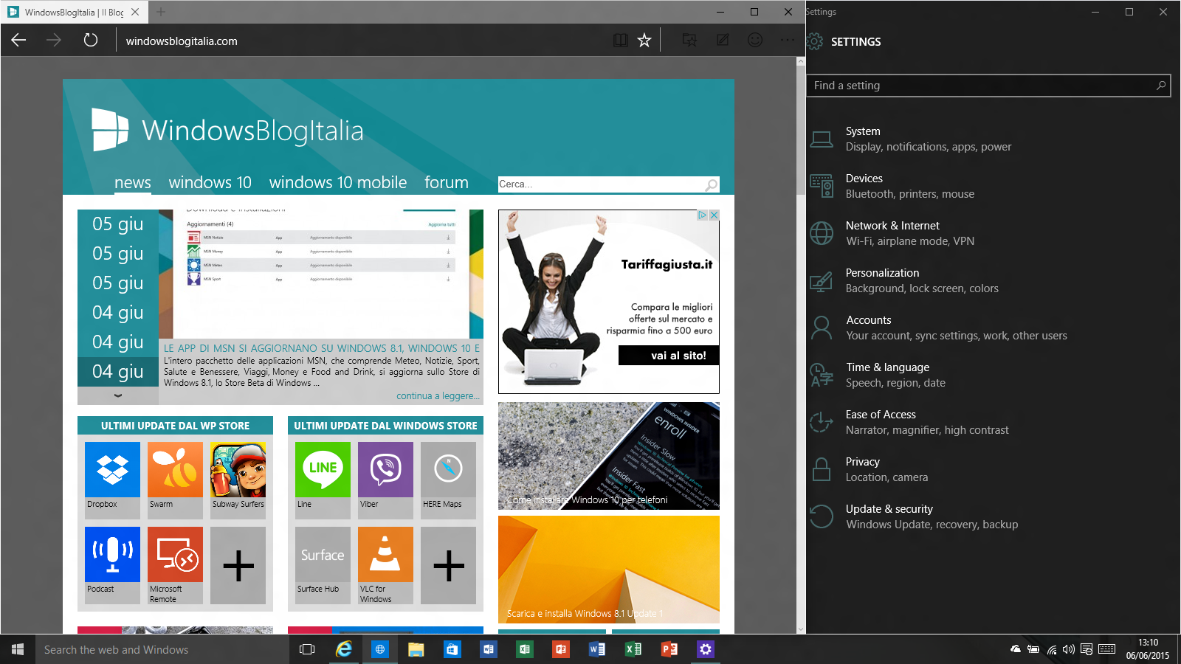Open MSN apps article headline
1181x664 pixels.
(x=321, y=348)
